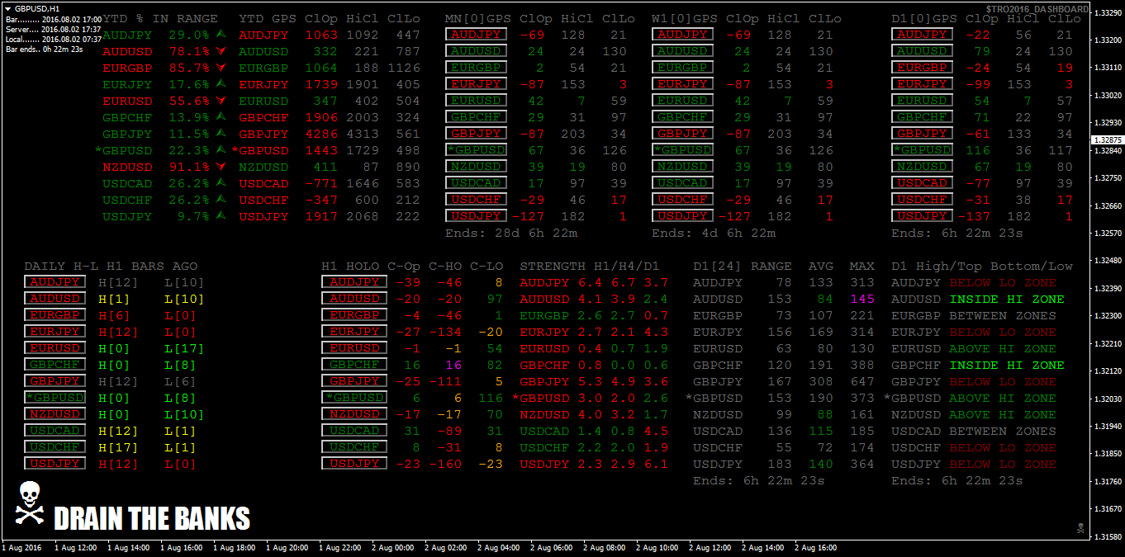Open the AUDJPY button in the D1[0]GPS column
This screenshot has height=557, width=1125.
click(x=922, y=35)
